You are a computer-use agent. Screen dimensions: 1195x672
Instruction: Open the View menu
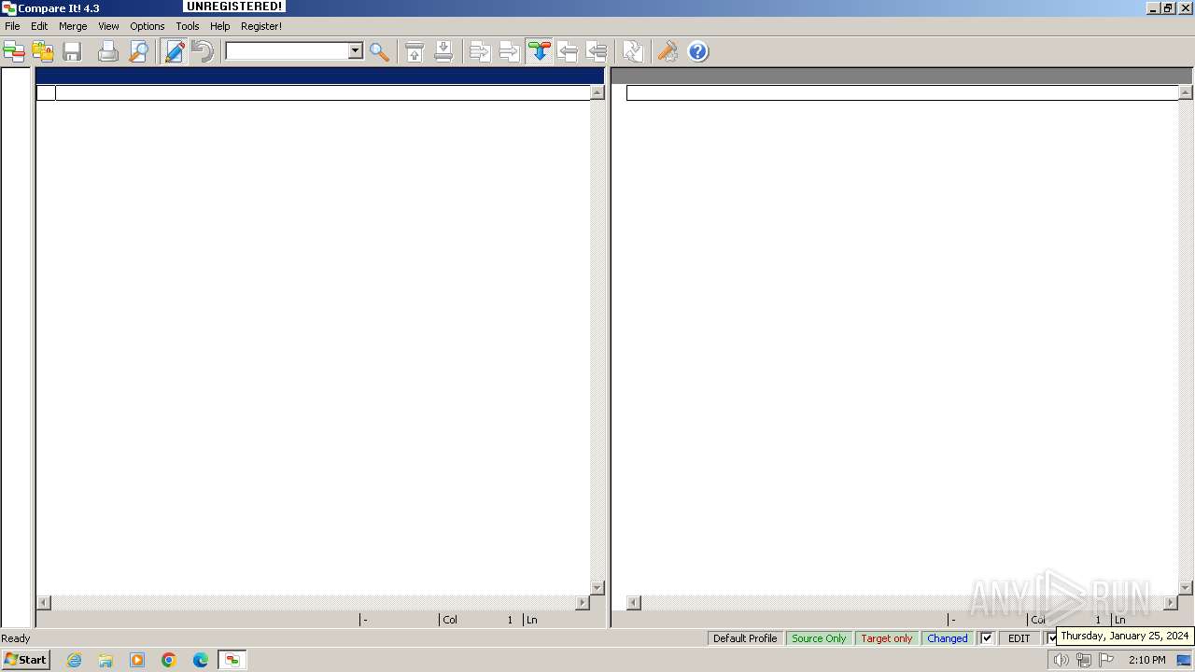click(x=108, y=26)
